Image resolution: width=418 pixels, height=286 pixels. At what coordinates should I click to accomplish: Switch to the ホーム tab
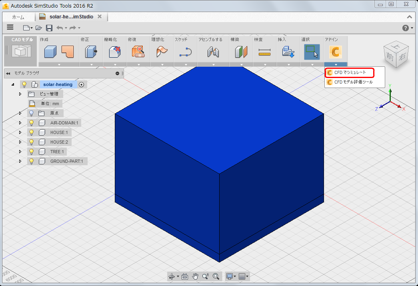(x=18, y=17)
